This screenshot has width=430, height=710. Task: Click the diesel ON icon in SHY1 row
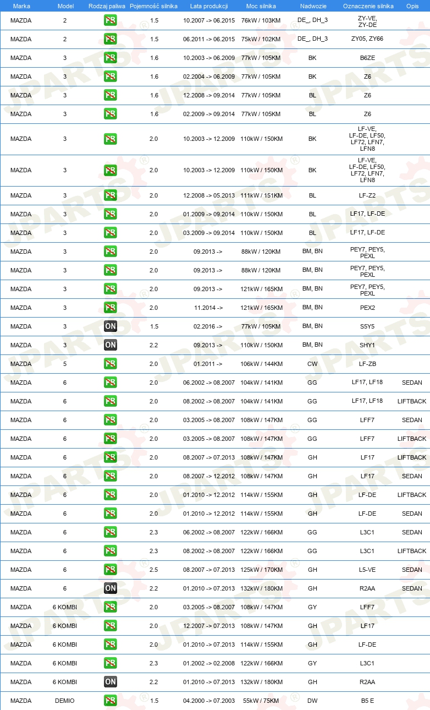pos(111,345)
